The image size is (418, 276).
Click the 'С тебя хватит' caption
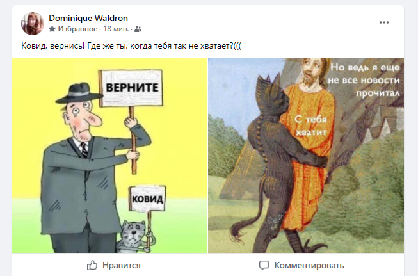[311, 126]
